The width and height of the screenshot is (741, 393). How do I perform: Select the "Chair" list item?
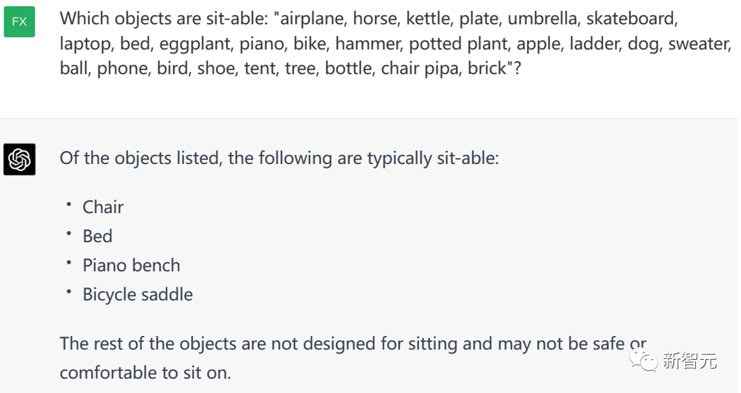[x=103, y=207]
